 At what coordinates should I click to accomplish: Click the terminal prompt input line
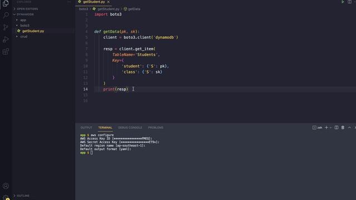pos(86,153)
